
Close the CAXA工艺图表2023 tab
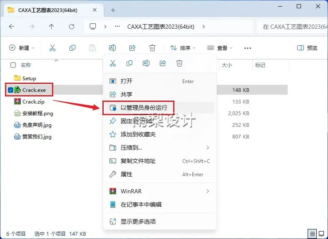pyautogui.click(x=94, y=10)
